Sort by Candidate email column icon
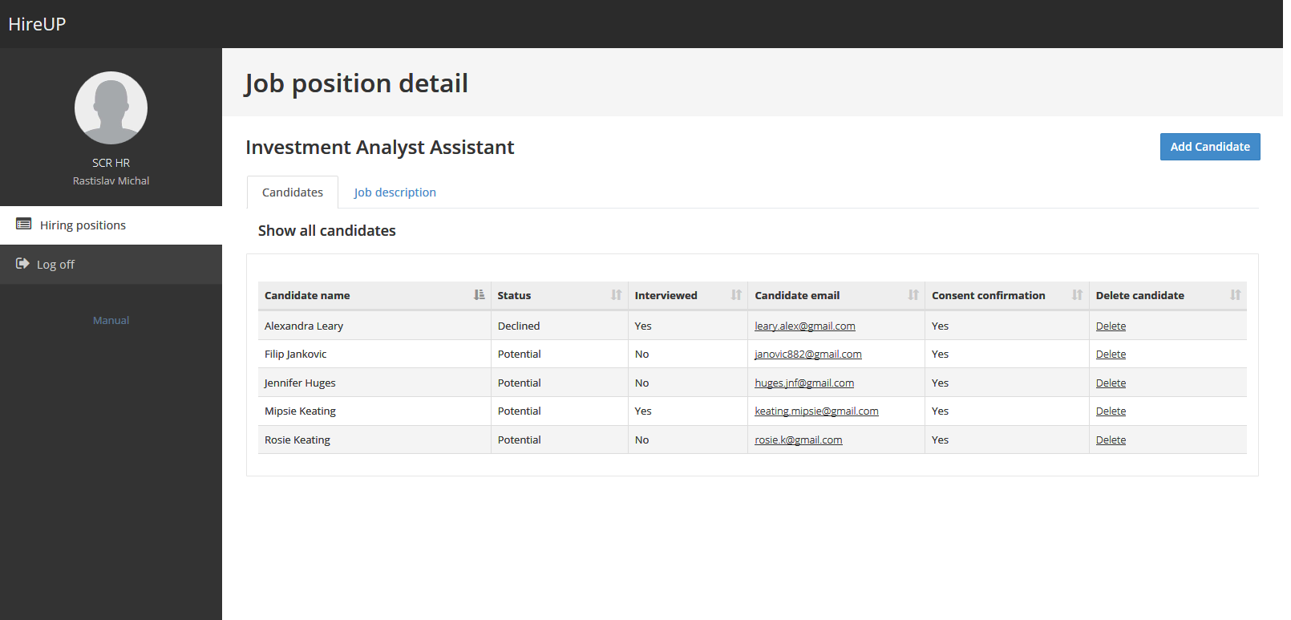 913,295
